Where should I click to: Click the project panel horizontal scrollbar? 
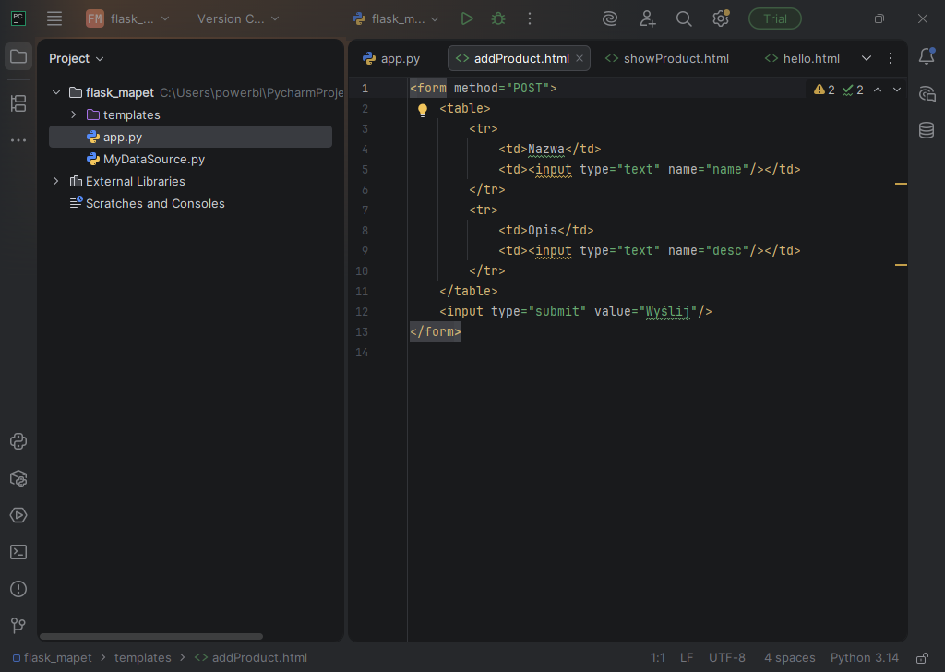(x=150, y=636)
